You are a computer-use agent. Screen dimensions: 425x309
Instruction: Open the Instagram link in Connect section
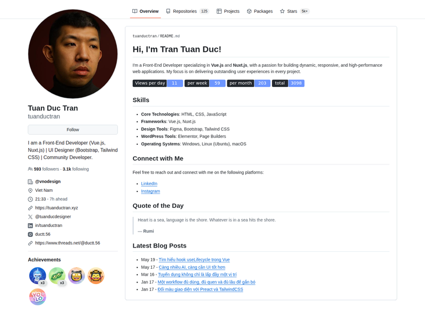150,191
